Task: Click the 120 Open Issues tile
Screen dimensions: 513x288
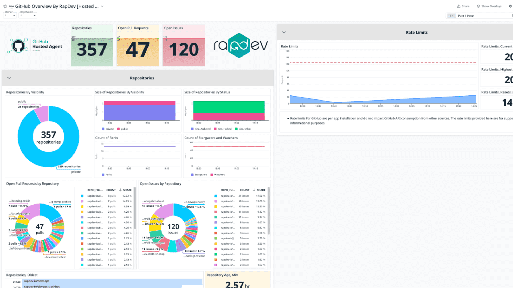Action: (184, 45)
